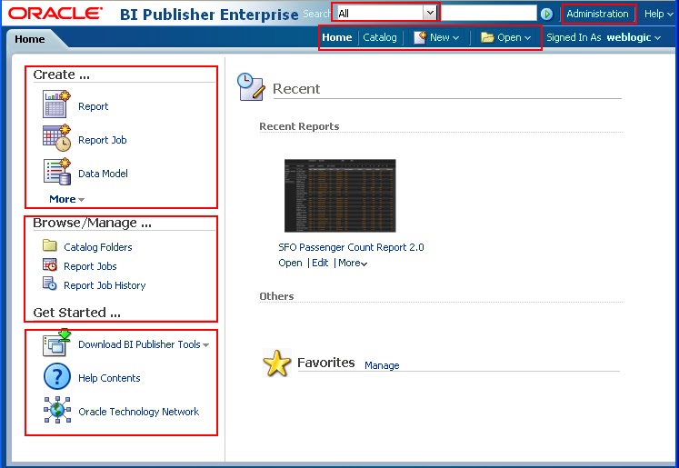
Task: Click the New document icon in header
Action: pos(420,37)
